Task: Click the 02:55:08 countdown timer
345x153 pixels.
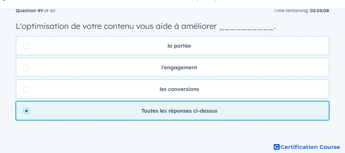Action: click(320, 11)
